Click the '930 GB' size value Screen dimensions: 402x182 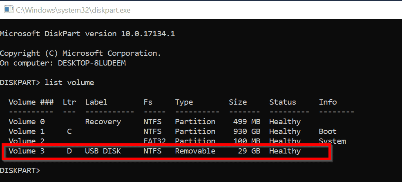coord(247,132)
